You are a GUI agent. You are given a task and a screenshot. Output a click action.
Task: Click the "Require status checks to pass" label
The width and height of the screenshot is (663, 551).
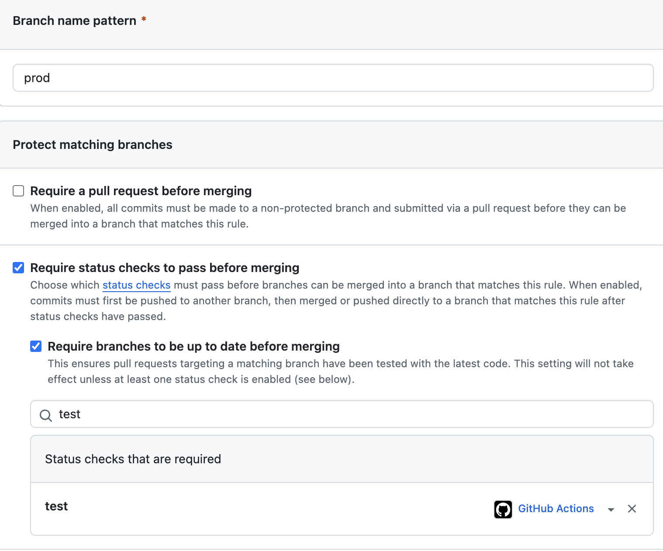coord(165,268)
